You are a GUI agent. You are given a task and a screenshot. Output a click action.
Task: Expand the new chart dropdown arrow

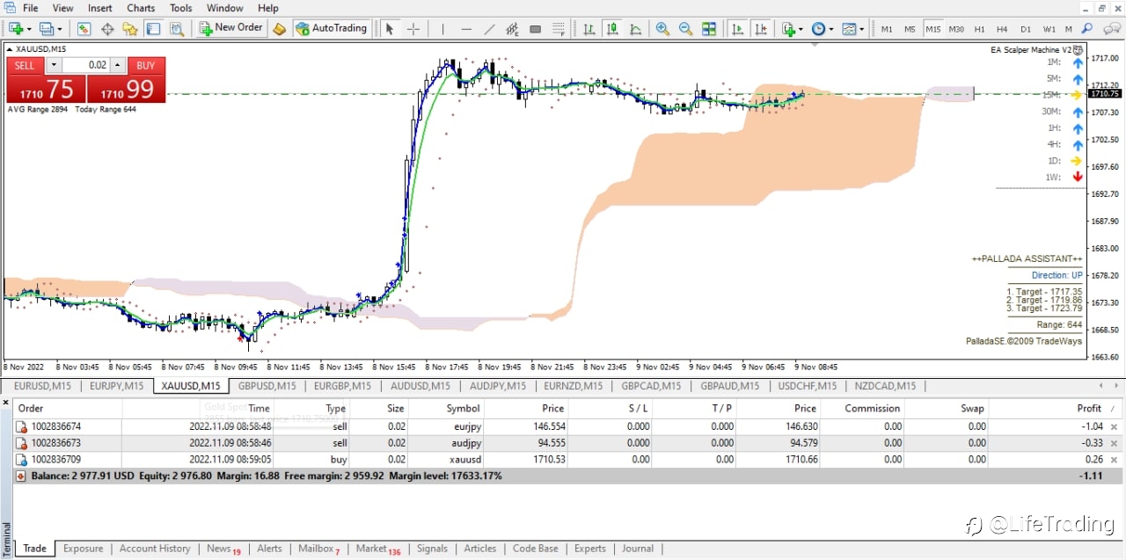click(28, 29)
